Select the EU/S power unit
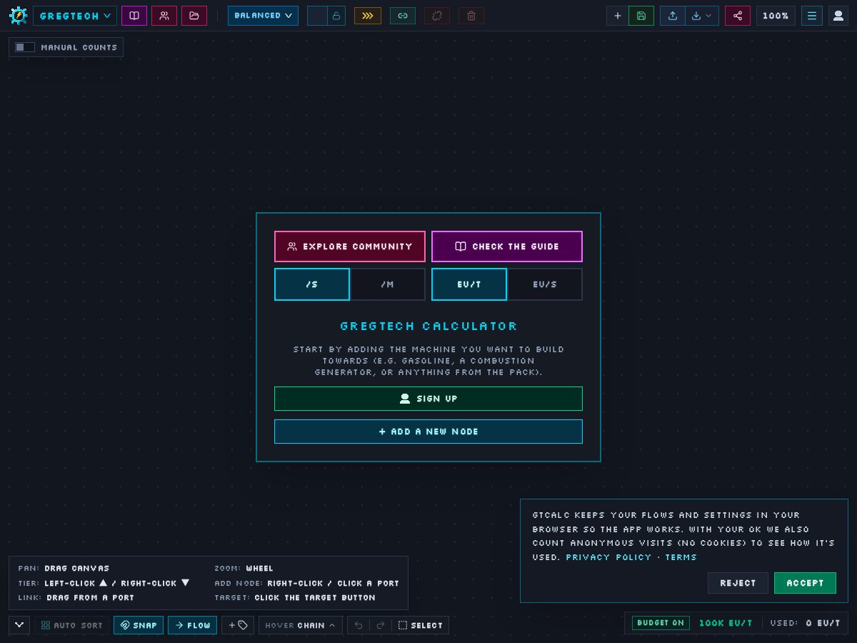Screen dimensions: 857x643 tap(545, 284)
